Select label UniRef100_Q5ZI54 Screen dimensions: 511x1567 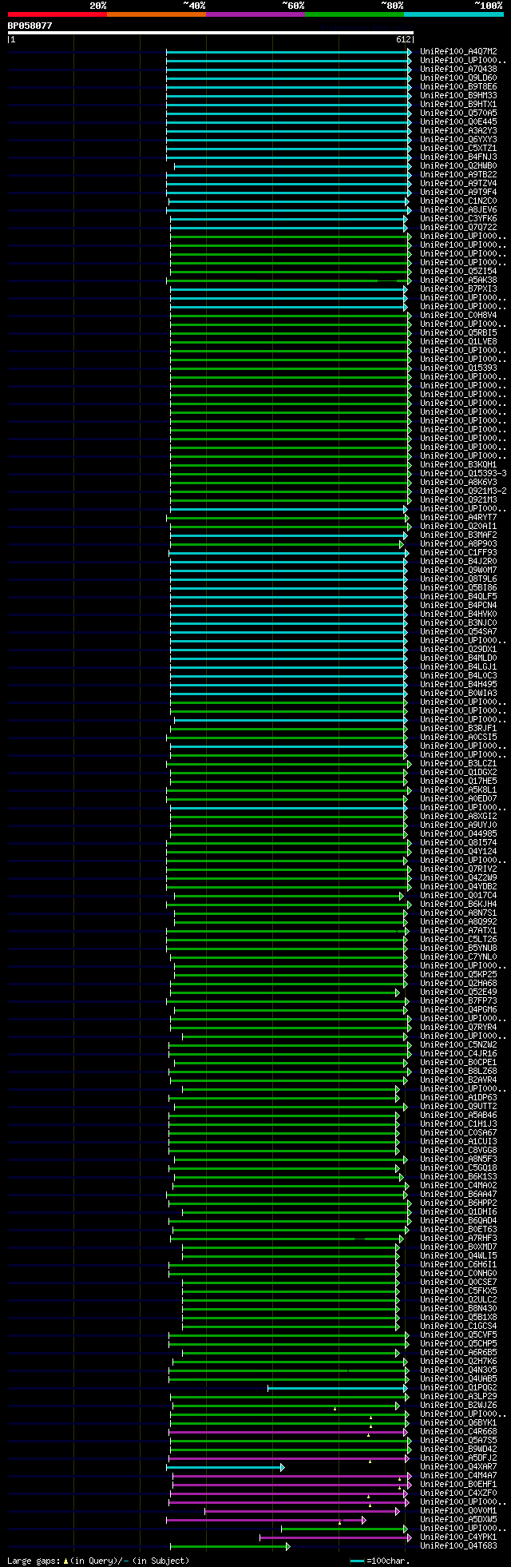pos(458,272)
